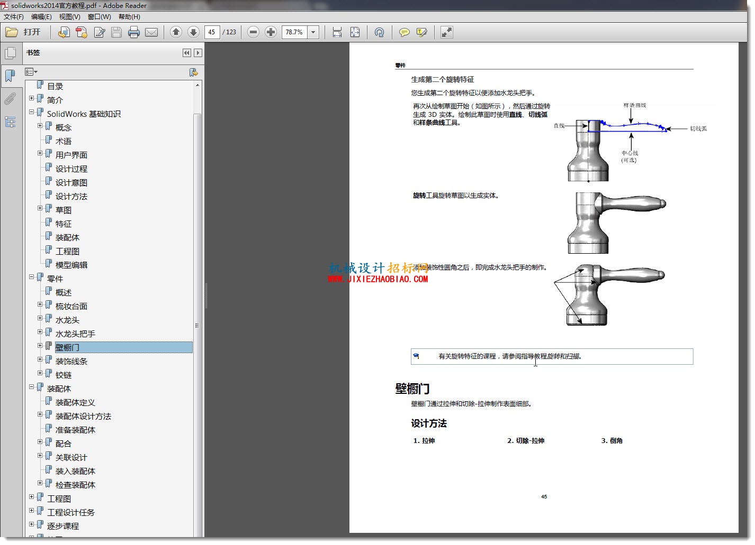Click the rotate view icon
755x545 pixels.
point(379,32)
